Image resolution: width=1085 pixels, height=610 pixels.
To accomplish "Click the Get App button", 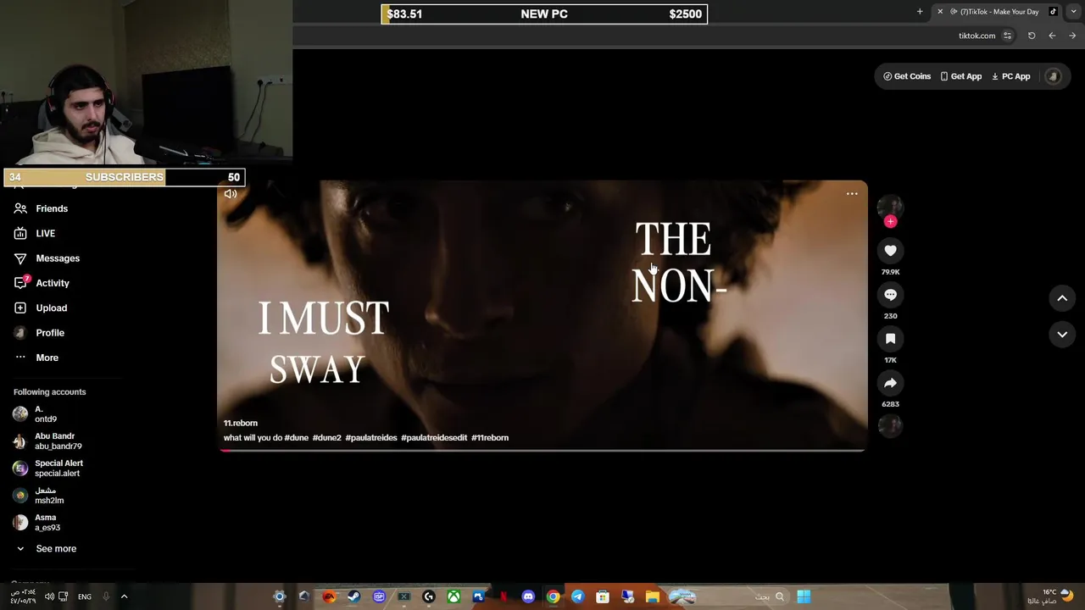I will point(960,76).
